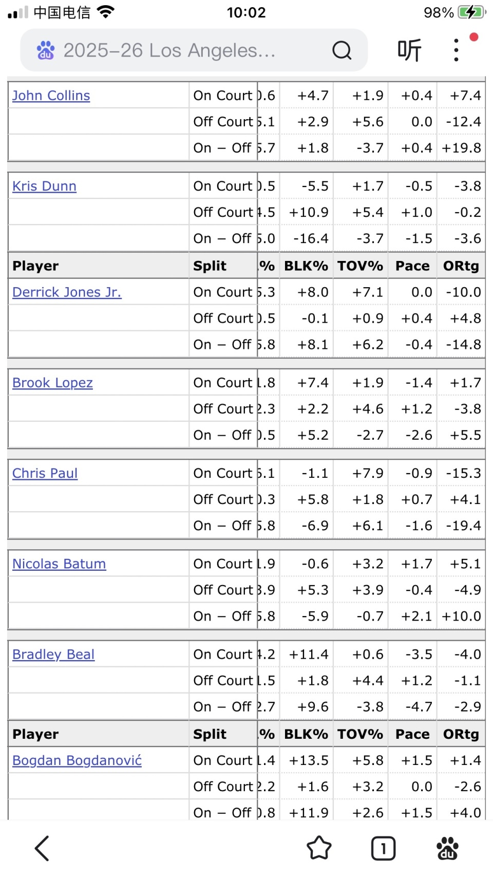Screen dimensions: 493x877
Task: Open John Collins player page
Action: 51,96
